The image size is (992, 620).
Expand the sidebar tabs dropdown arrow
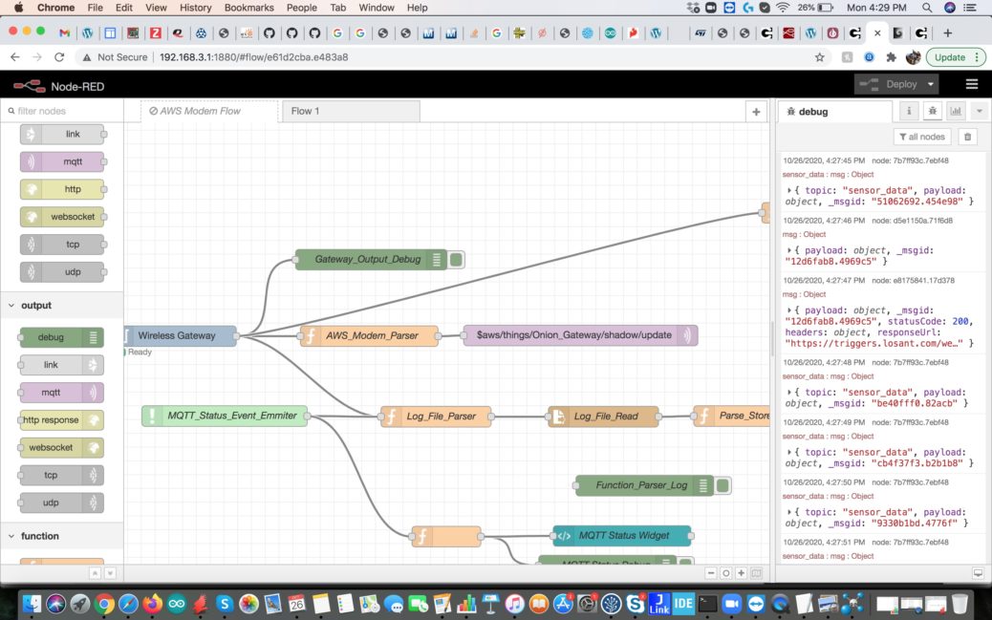978,112
